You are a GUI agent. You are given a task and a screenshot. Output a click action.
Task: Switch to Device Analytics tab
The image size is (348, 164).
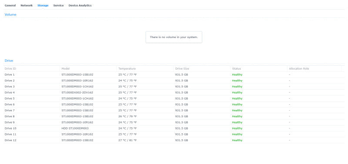pyautogui.click(x=80, y=6)
